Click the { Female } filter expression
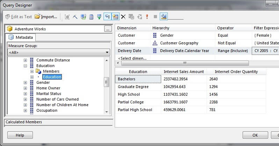 263,35
